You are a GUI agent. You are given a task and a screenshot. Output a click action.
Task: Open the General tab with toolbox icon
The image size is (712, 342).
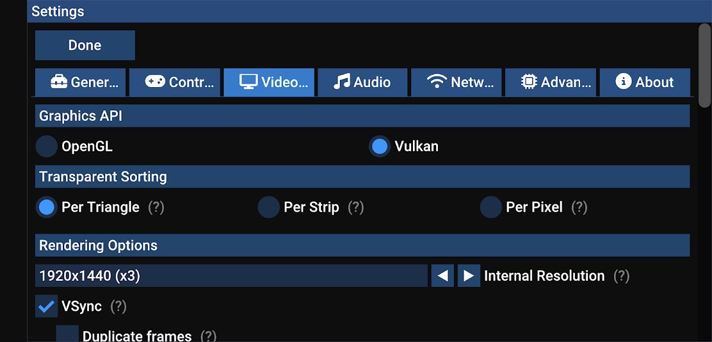pyautogui.click(x=80, y=82)
